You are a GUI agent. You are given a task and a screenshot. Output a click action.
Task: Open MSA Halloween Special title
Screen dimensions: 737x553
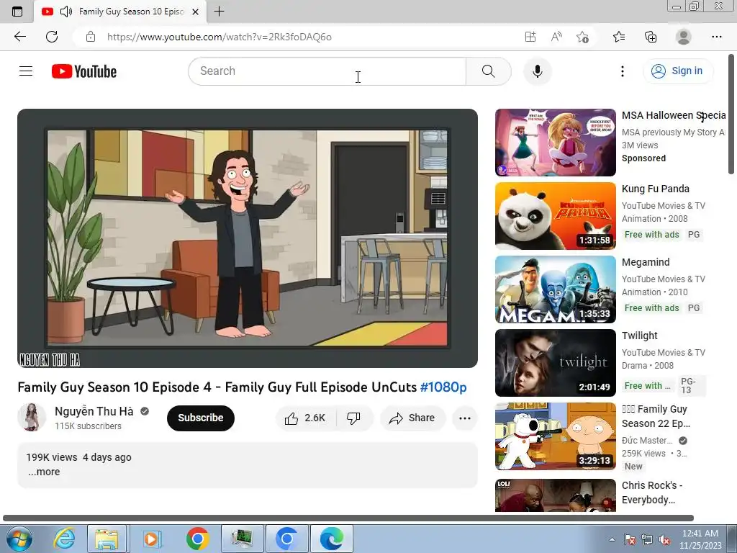pos(673,115)
